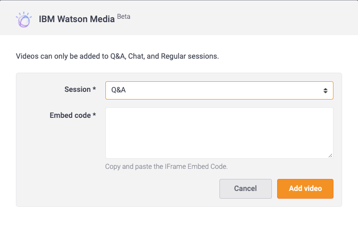Viewport: 358px width, 228px height.
Task: Focus the Embed code text area
Action: (x=219, y=133)
